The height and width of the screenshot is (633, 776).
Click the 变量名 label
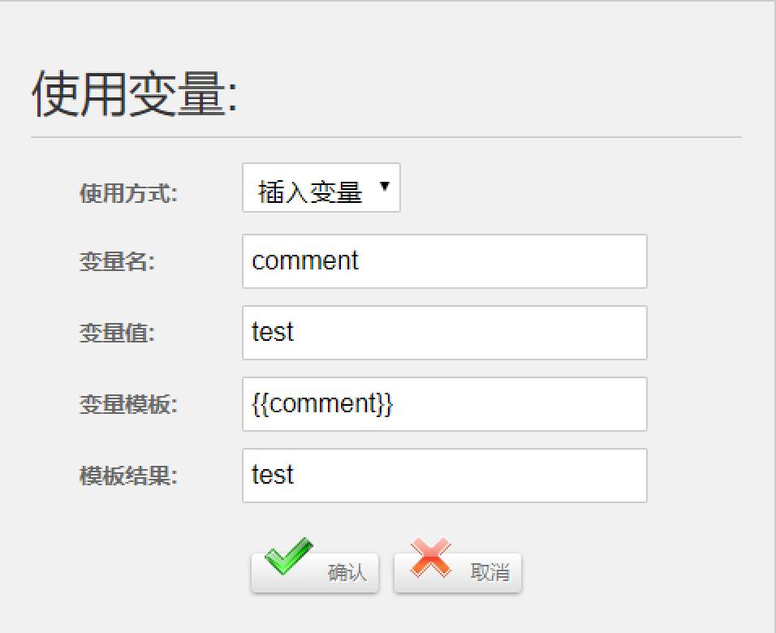click(x=117, y=261)
